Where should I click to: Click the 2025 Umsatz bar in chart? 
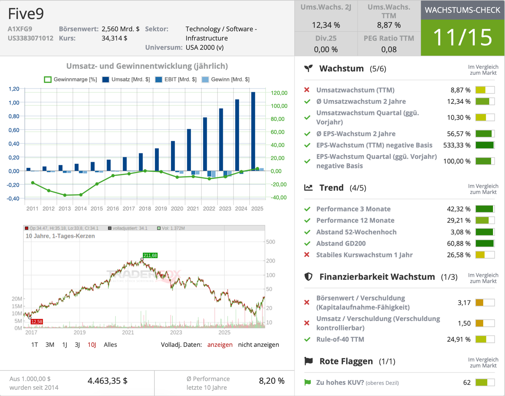pyautogui.click(x=253, y=131)
